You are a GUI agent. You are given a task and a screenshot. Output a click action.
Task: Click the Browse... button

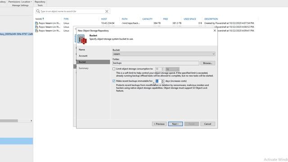coord(207,63)
